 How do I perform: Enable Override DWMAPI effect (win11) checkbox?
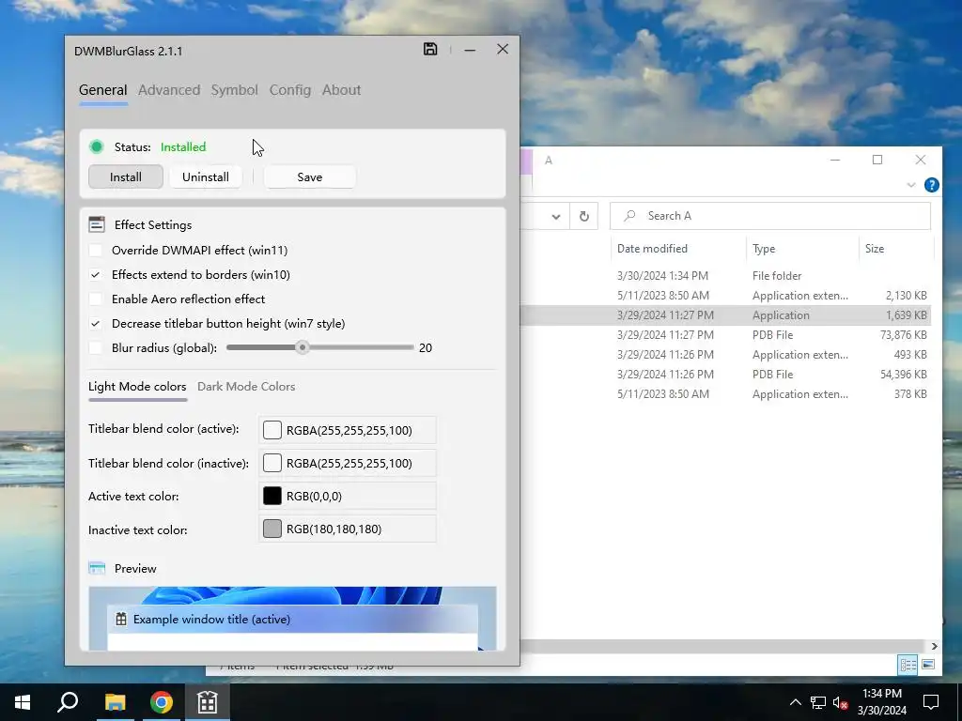pos(95,250)
